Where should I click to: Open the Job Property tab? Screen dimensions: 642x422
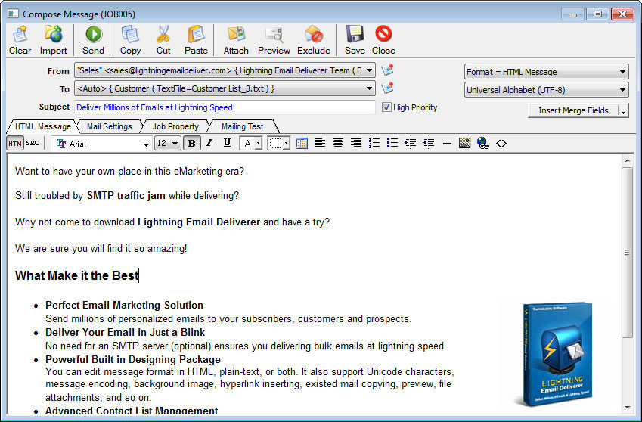[x=175, y=126]
